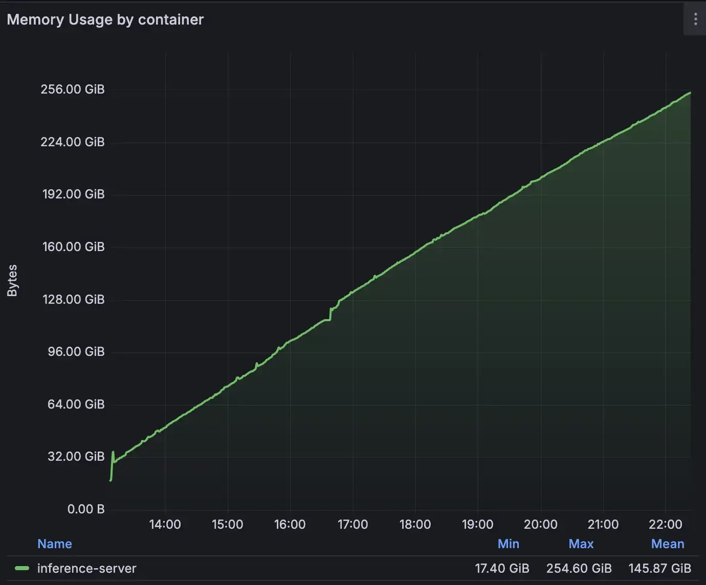Click the 0.00 B y-axis label
Image resolution: width=706 pixels, height=585 pixels.
(x=86, y=509)
